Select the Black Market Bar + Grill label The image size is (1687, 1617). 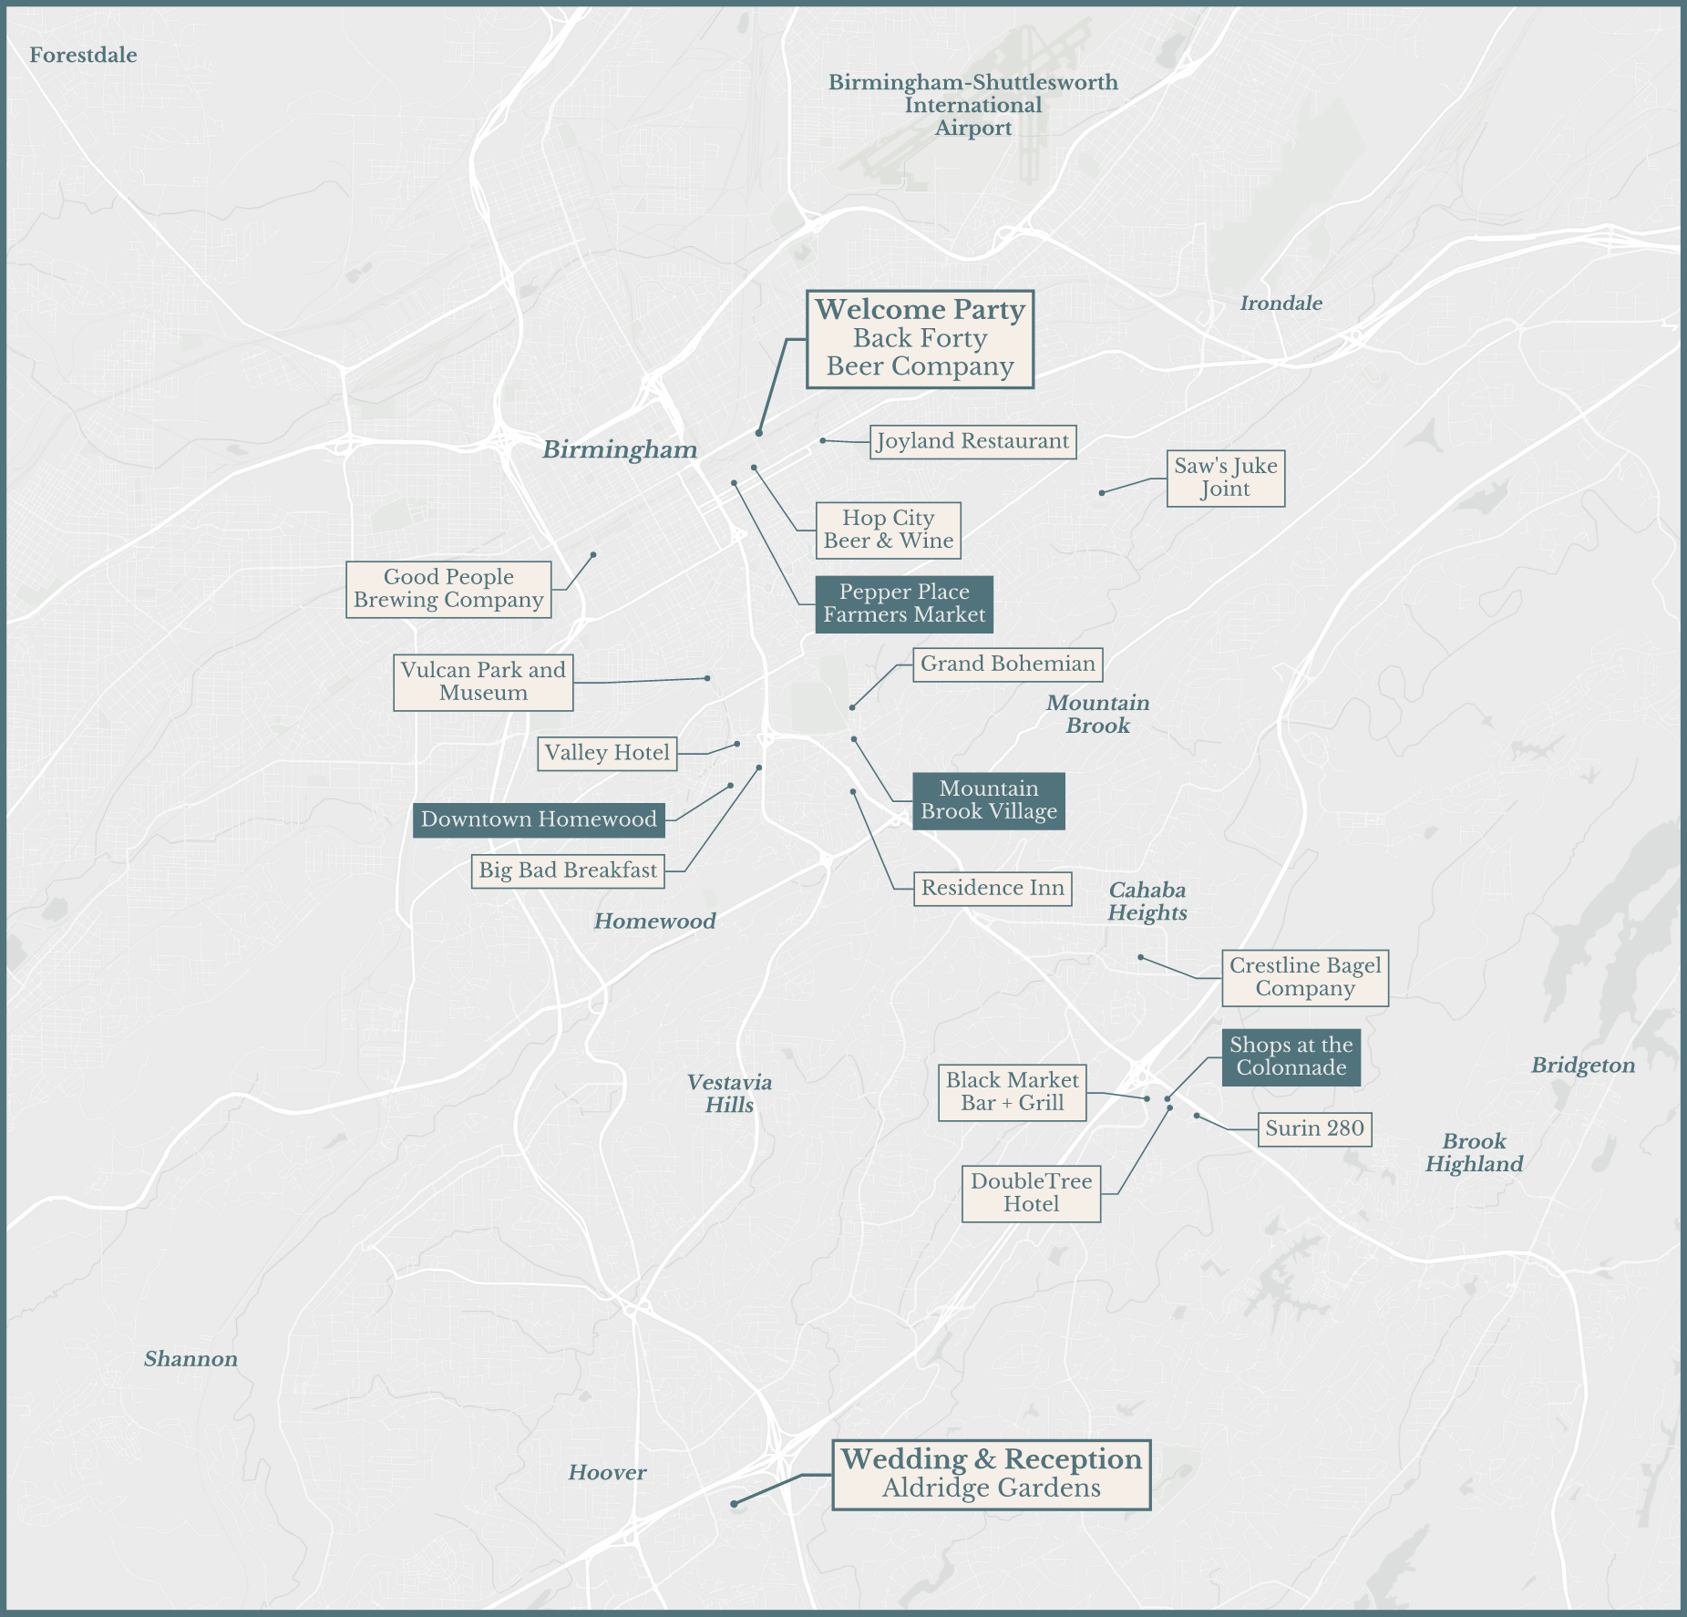click(1013, 1092)
